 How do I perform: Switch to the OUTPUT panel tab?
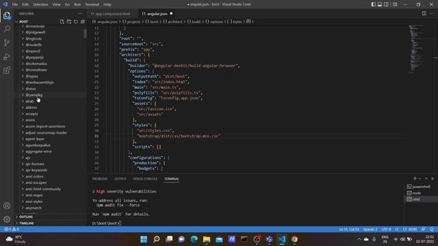point(120,179)
